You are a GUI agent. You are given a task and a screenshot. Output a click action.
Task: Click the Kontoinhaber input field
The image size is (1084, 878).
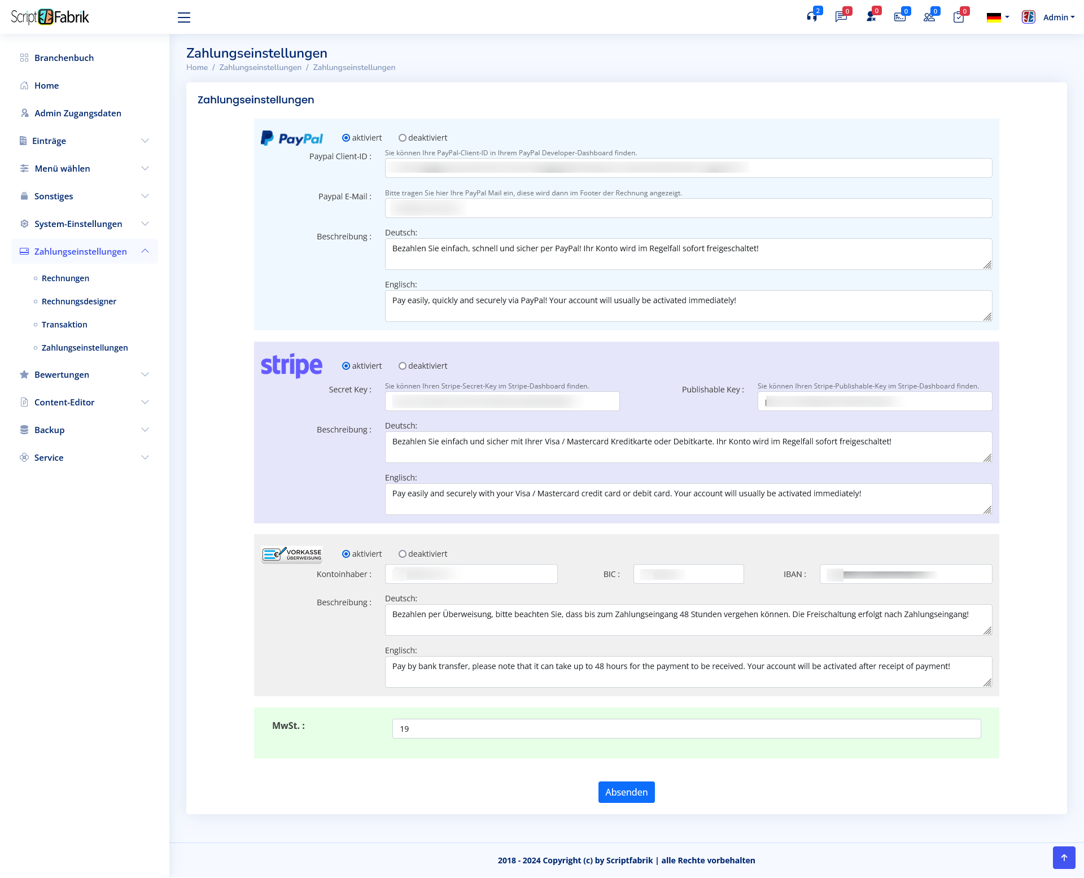pyautogui.click(x=471, y=574)
